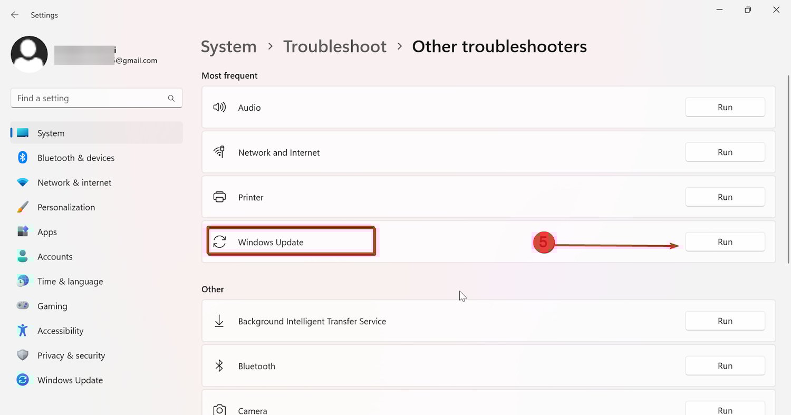791x415 pixels.
Task: Run the Network and Internet troubleshooter
Action: tap(725, 152)
